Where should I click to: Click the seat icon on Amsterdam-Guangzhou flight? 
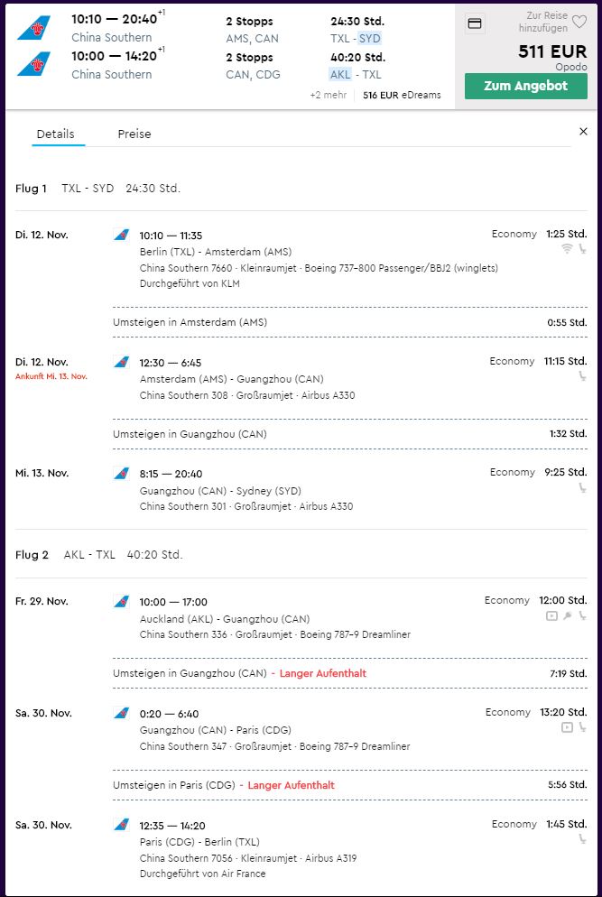click(x=582, y=375)
